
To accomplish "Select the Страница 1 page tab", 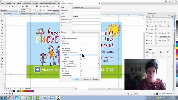I will point(29,89).
